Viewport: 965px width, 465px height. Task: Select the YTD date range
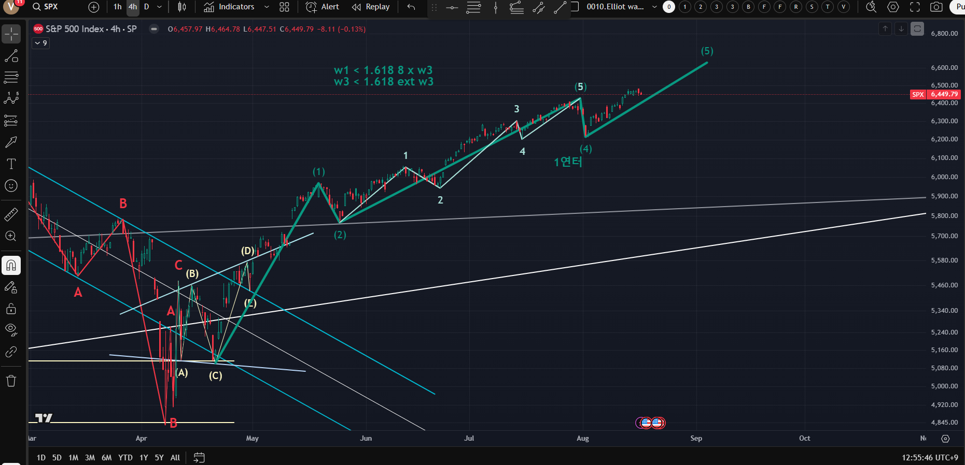(125, 458)
